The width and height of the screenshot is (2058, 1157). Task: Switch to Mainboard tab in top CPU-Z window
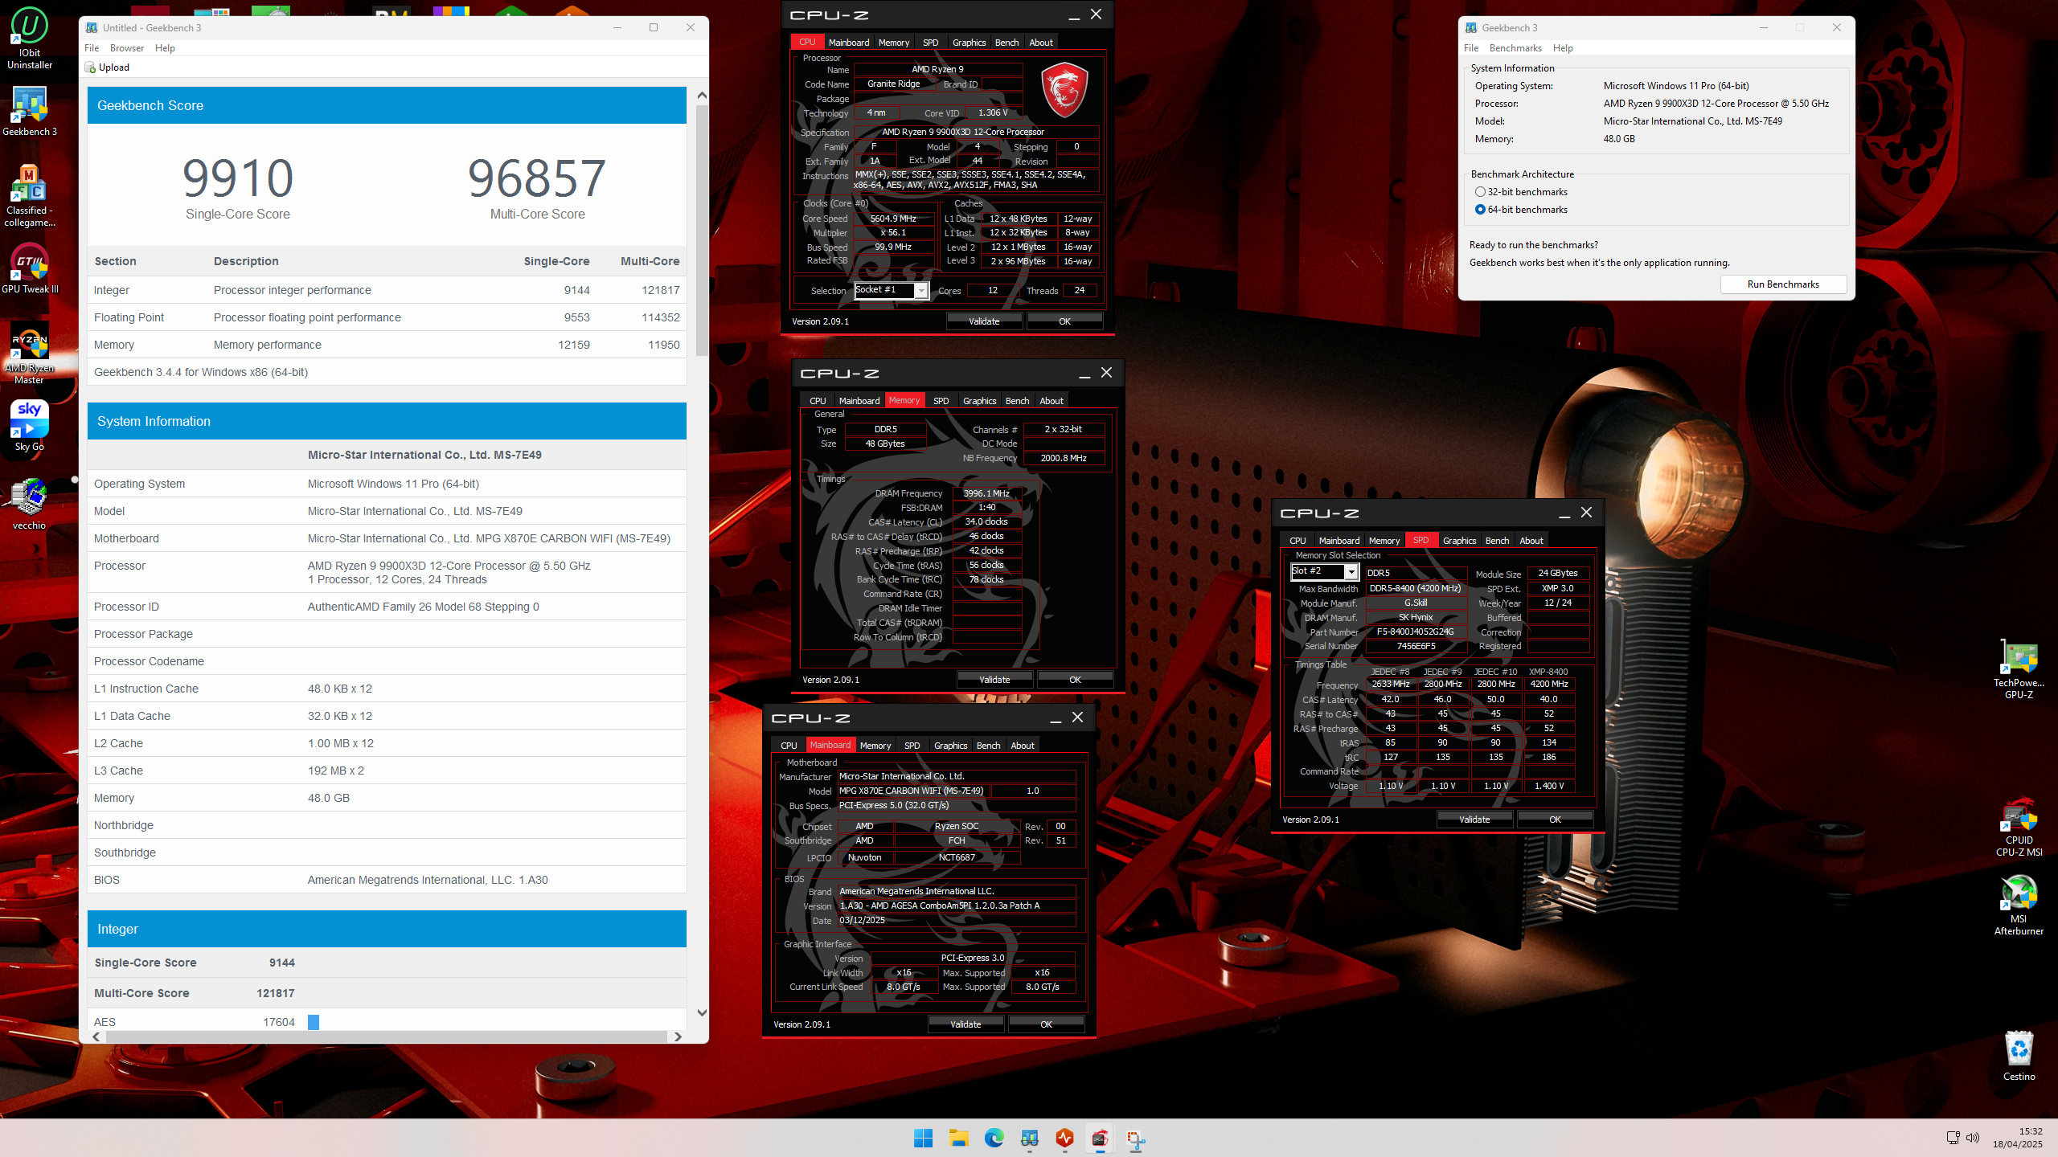[849, 43]
